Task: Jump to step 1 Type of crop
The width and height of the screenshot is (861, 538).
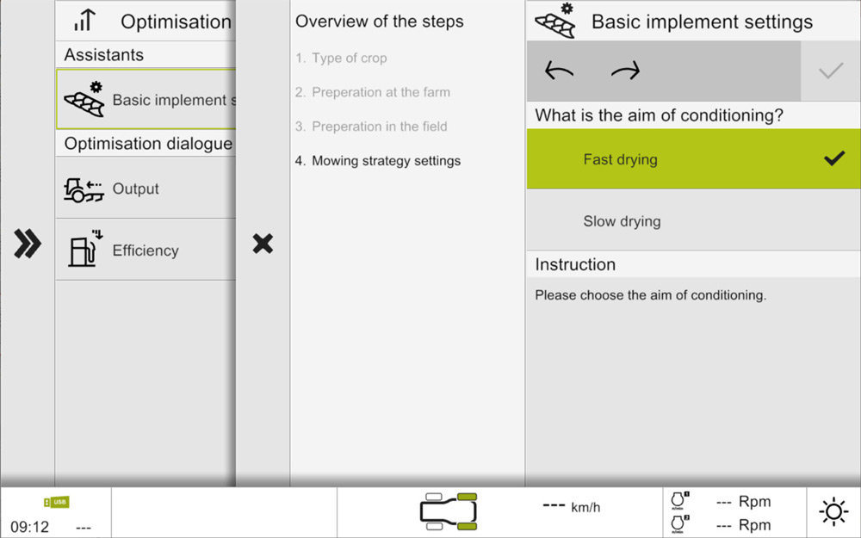Action: [341, 58]
